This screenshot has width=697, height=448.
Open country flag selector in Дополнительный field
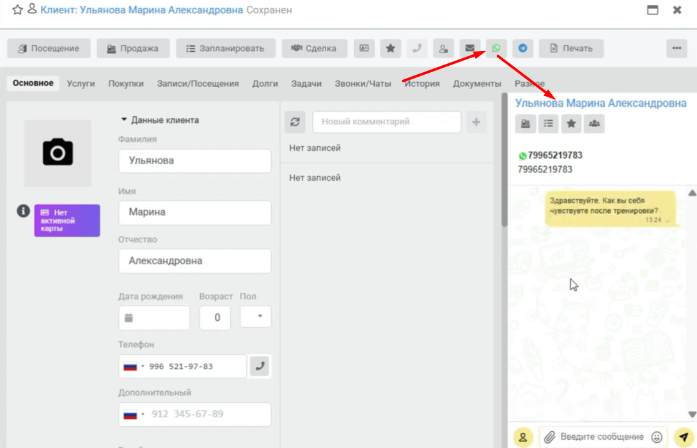(134, 415)
